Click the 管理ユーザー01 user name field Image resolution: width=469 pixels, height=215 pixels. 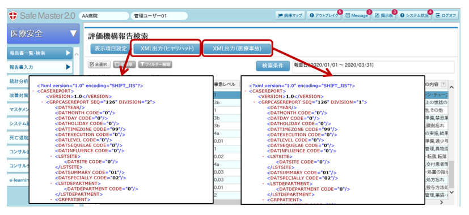pos(159,15)
